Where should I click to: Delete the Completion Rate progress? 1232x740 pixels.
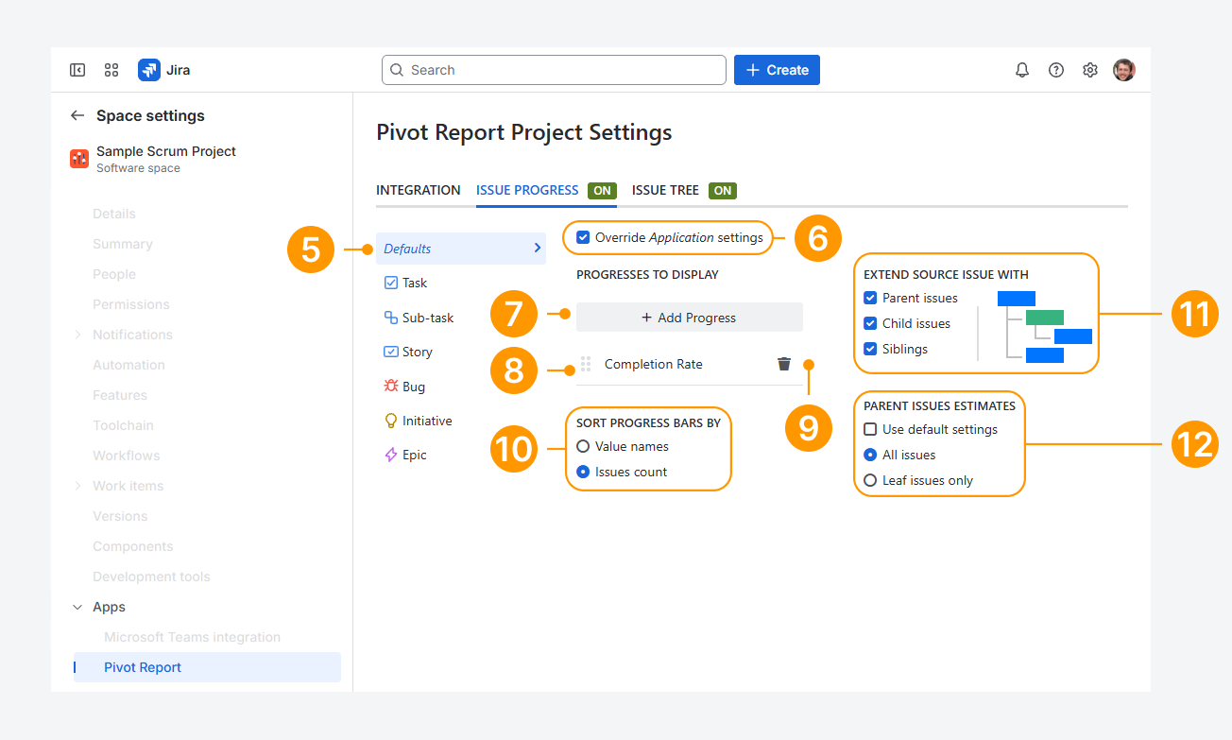(784, 364)
